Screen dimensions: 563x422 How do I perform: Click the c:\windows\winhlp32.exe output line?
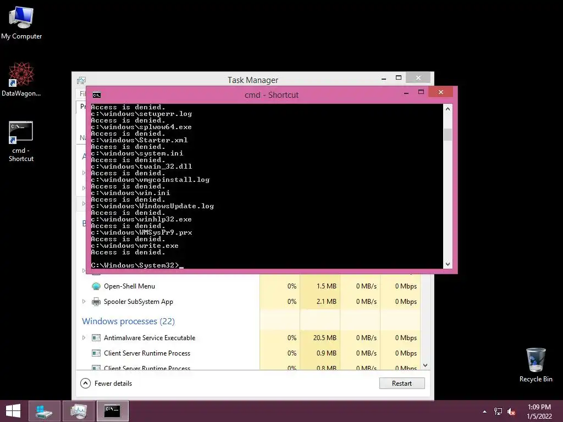141,219
